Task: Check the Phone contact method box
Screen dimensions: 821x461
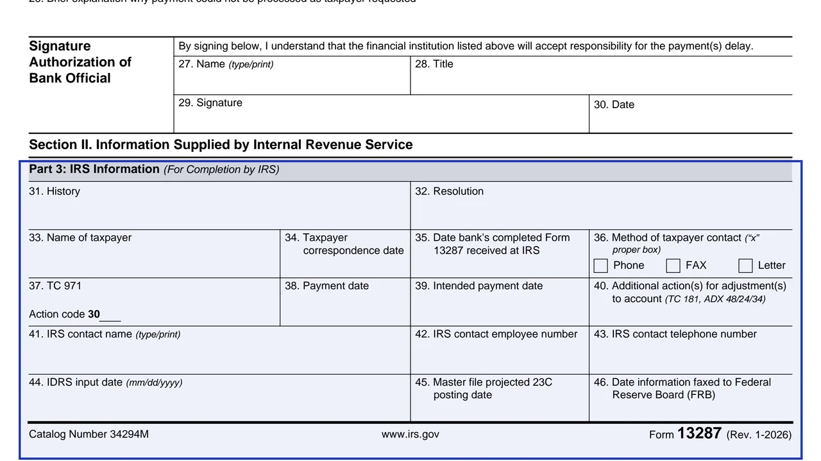Action: [601, 266]
